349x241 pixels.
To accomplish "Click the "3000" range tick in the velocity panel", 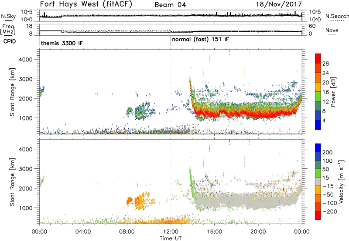I will pyautogui.click(x=26, y=169).
